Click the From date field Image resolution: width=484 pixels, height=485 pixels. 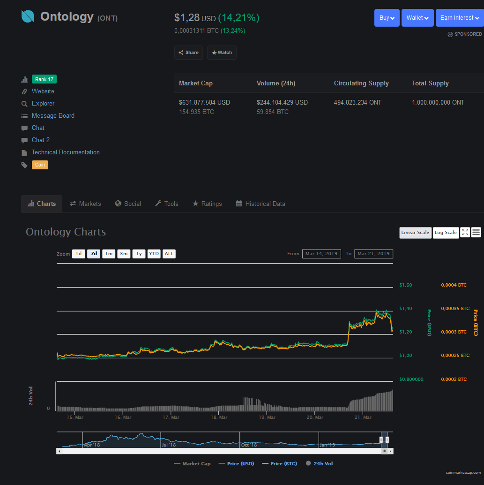coord(321,254)
